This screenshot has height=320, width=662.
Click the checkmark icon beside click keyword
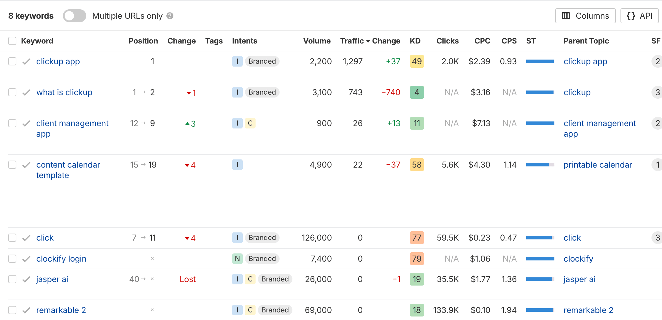click(x=26, y=238)
